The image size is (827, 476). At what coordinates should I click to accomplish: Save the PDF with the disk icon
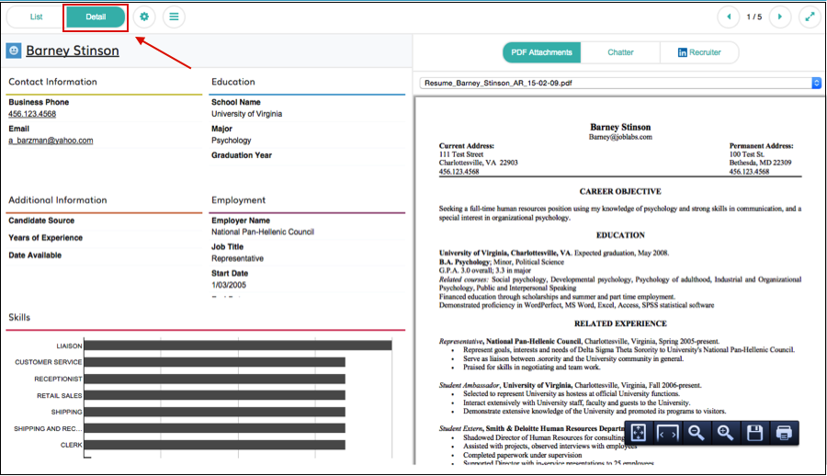tap(754, 433)
